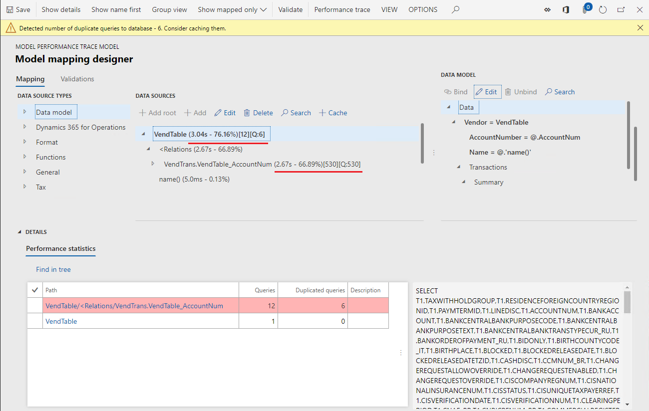Delete the selected data source
Screen dimensions: 649x411
click(x=258, y=113)
